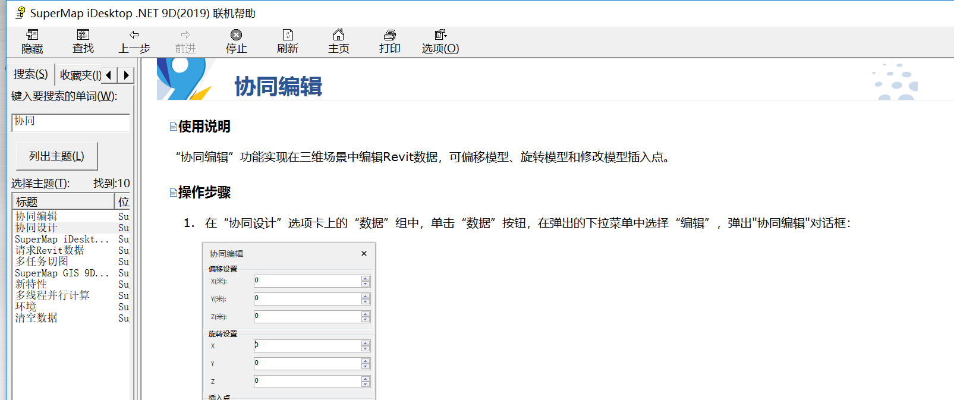Switch to the 收藏夹(I) tab
This screenshot has width=954, height=400.
point(80,75)
